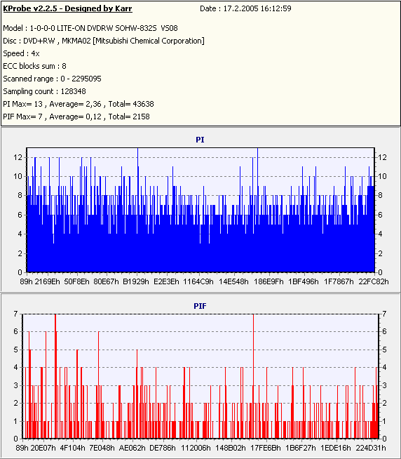Click PIF x-axis label 4F104h
401x459 pixels.
tap(72, 448)
